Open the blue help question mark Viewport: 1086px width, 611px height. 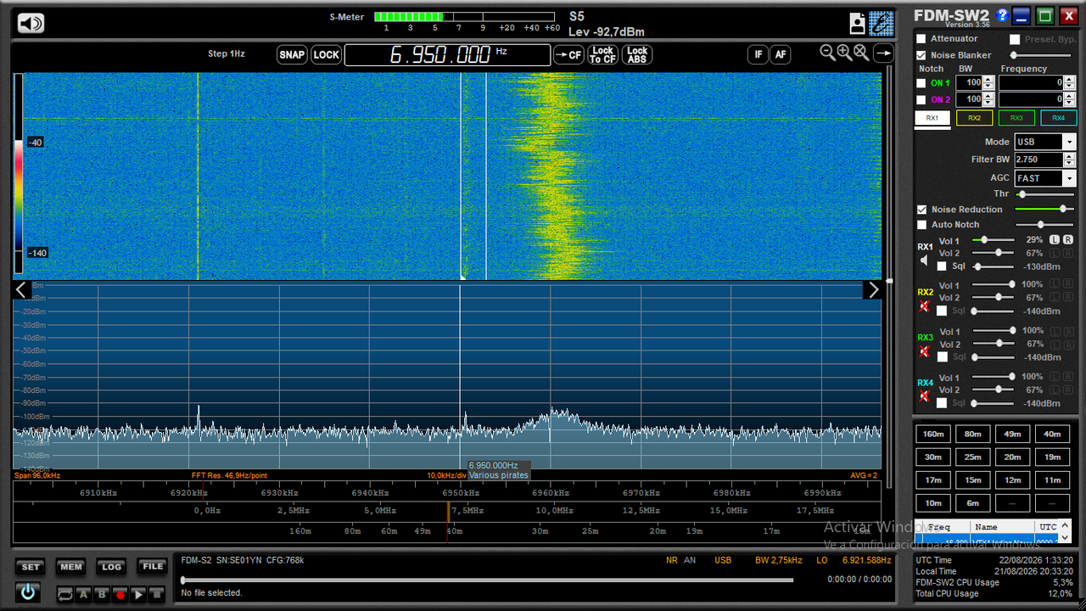1002,15
